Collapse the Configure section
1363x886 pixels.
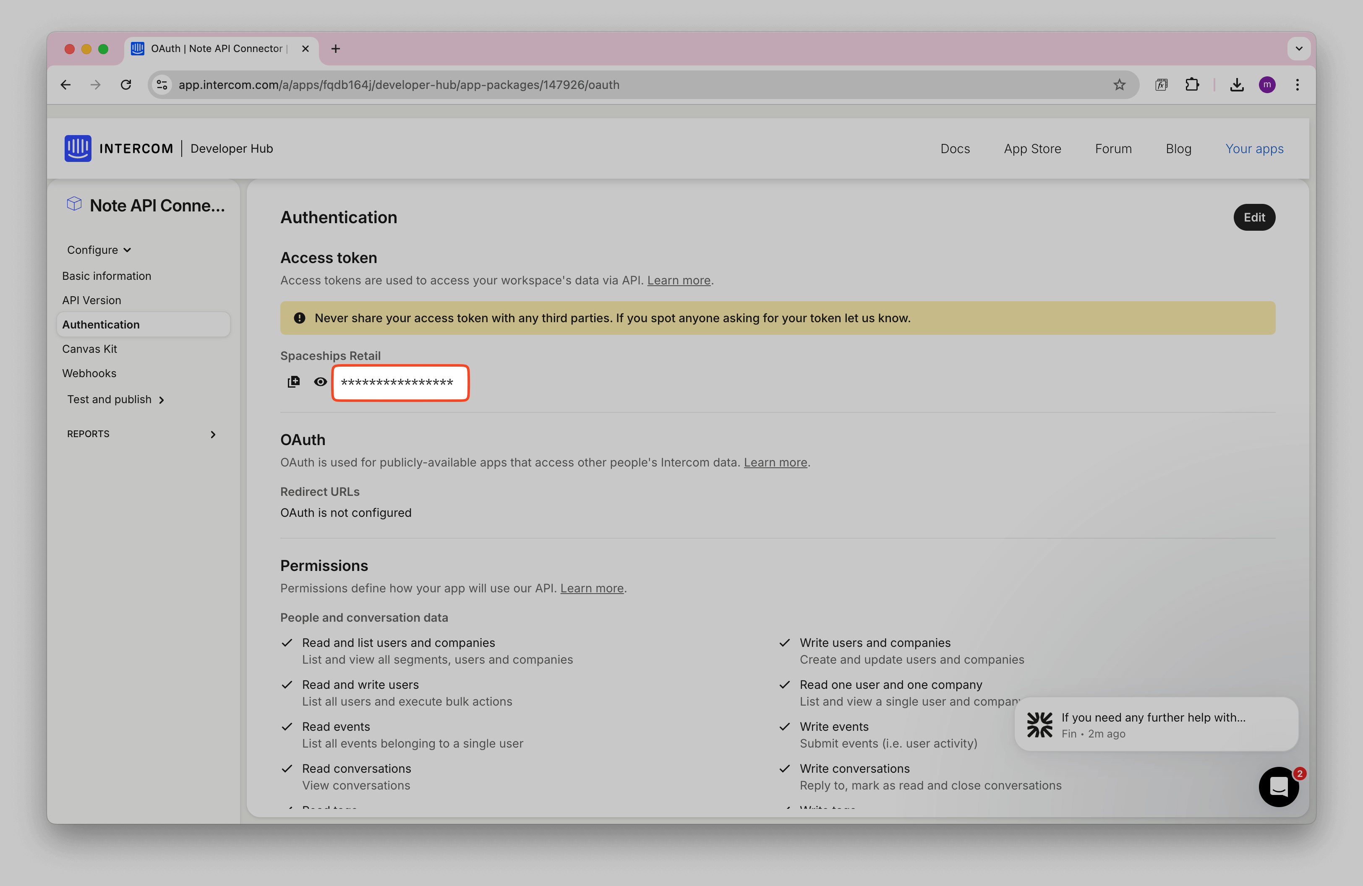click(99, 250)
